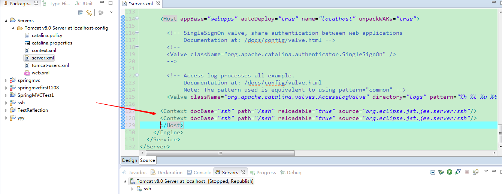The image size is (502, 194).
Task: Fold the comment at line 118
Action: [x=137, y=47]
